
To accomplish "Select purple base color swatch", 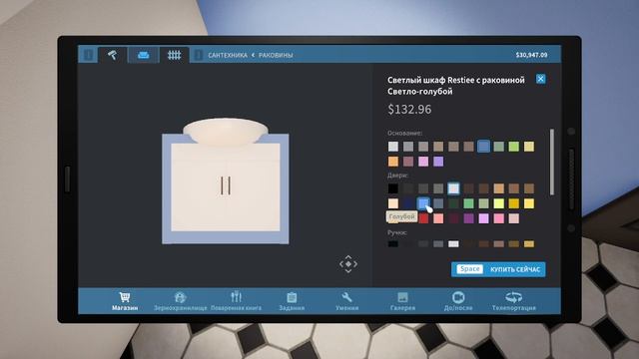I will tap(438, 162).
